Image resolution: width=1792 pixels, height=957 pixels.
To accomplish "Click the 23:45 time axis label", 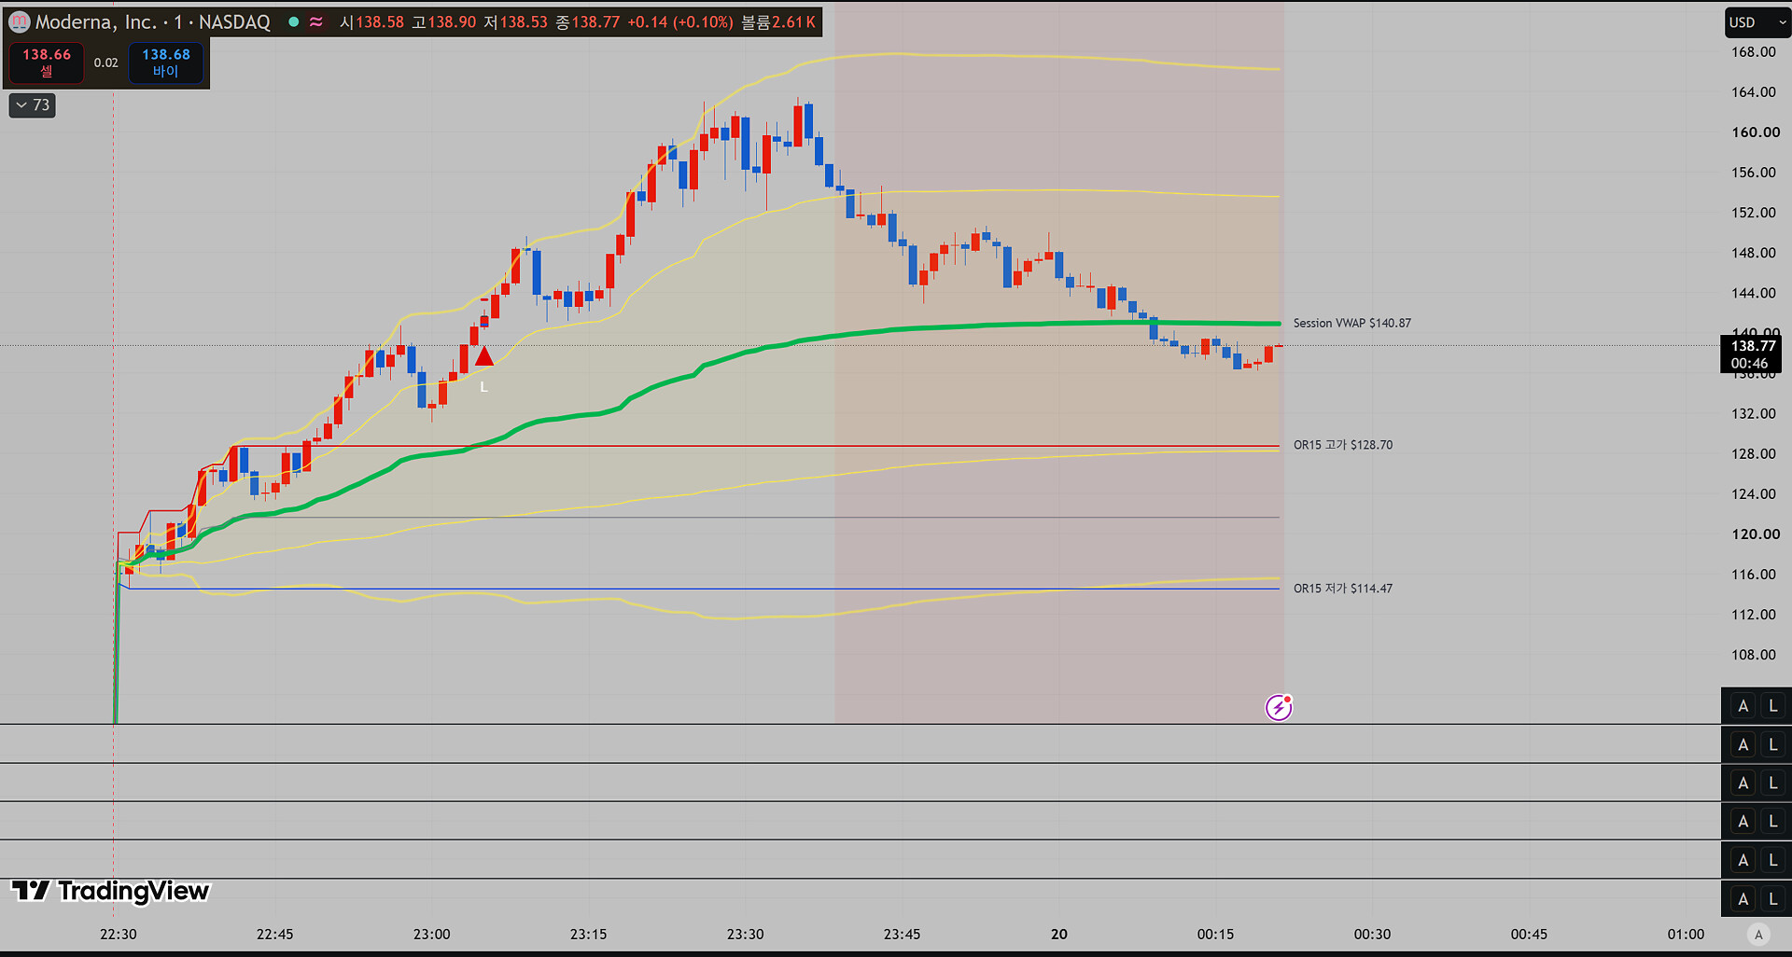I will pos(903,935).
